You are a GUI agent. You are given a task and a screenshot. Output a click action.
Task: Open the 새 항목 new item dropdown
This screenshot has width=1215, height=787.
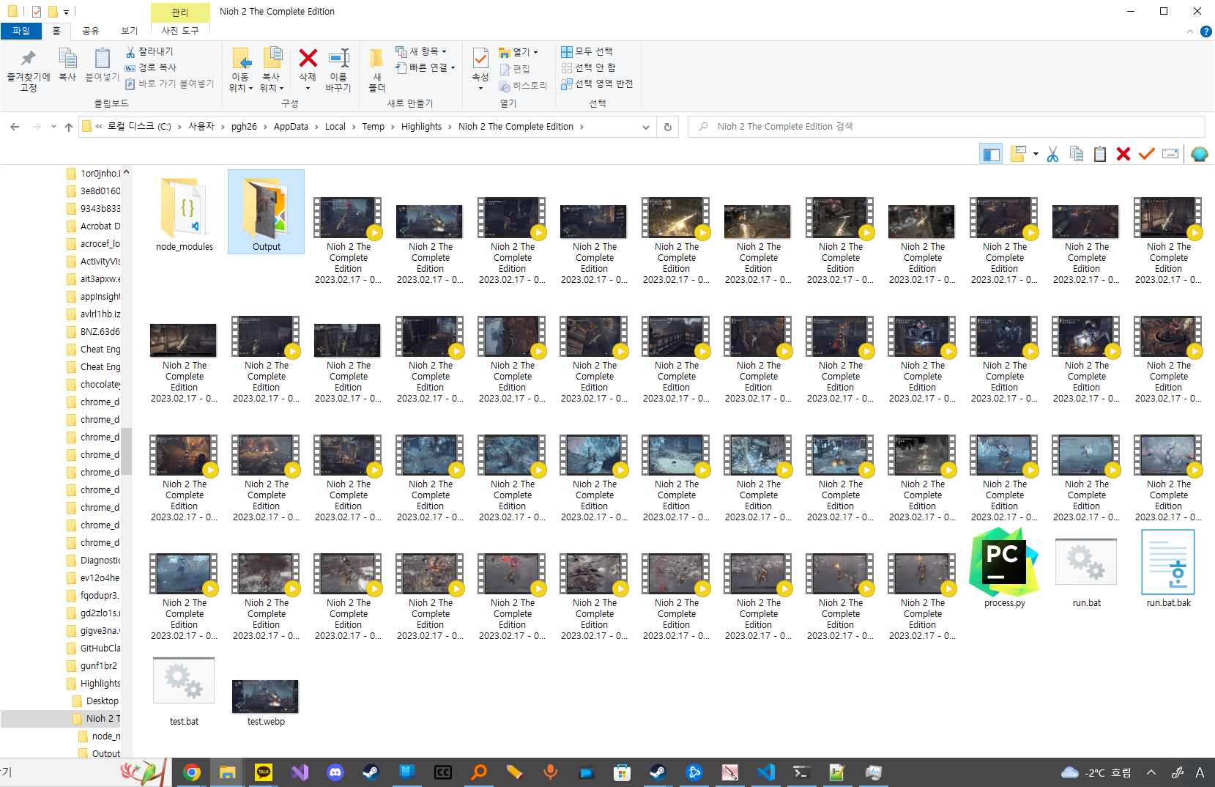click(x=421, y=51)
